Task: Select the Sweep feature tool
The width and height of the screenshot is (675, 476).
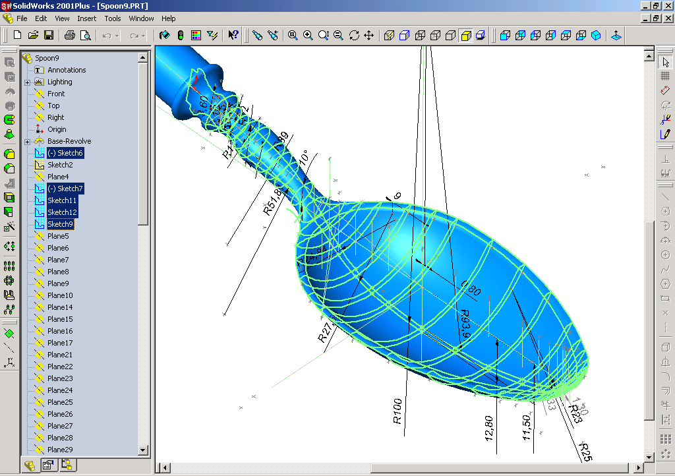Action: pos(9,119)
